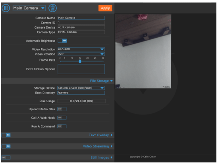218x166 pixels.
Task: Expand the Still Images section
Action: (x=100, y=158)
